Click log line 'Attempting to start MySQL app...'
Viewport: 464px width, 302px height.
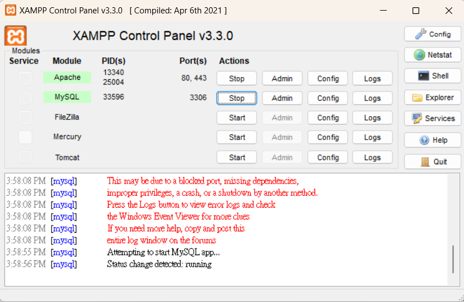(x=163, y=252)
